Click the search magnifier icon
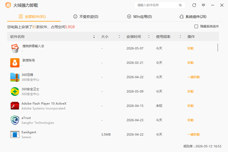 tap(180, 5)
